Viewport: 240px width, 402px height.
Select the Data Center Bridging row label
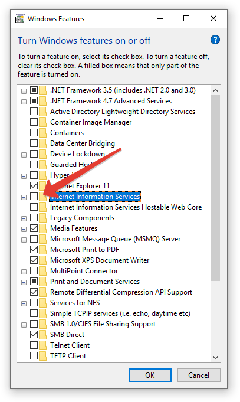click(83, 143)
